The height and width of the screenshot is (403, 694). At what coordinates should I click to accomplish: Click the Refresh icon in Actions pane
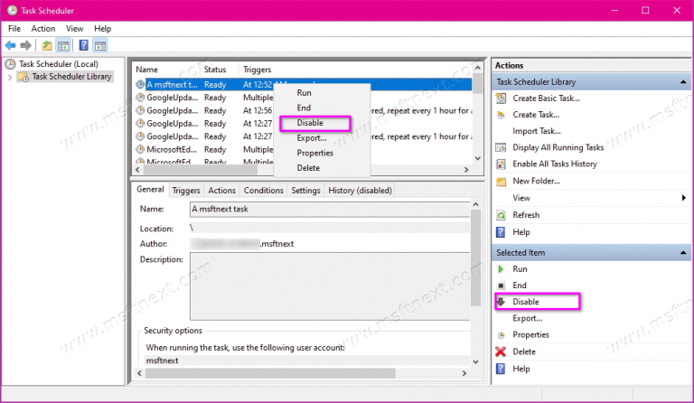502,215
